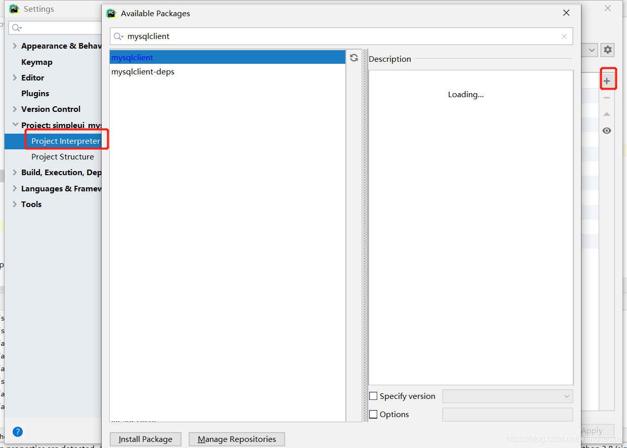Expand the Tools settings node
The width and height of the screenshot is (627, 448).
coord(15,204)
